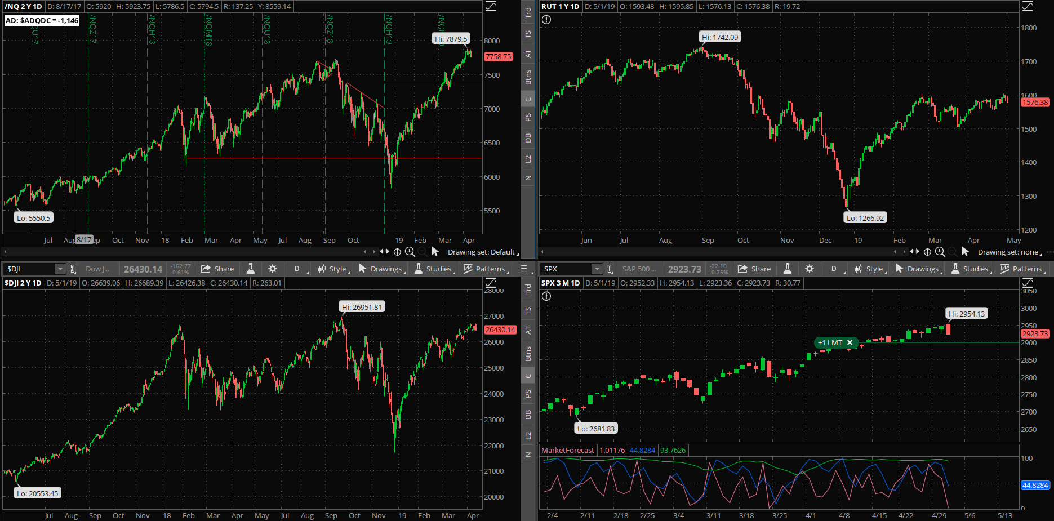Expand $DJI symbol dropdown arrow
1054x521 pixels.
60,269
